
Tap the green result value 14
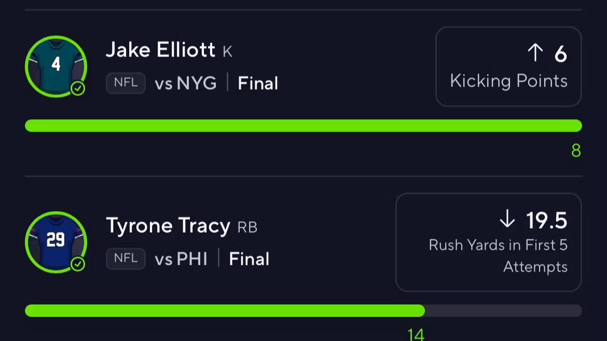pos(416,334)
